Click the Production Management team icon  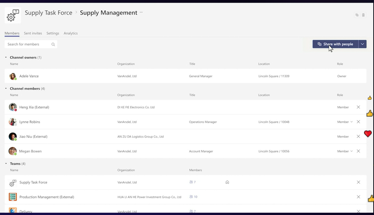[x=13, y=197]
